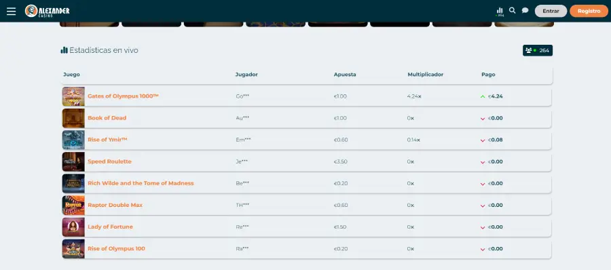611x270 pixels.
Task: Click red down arrow in Speed Roulette row
Action: coord(483,162)
